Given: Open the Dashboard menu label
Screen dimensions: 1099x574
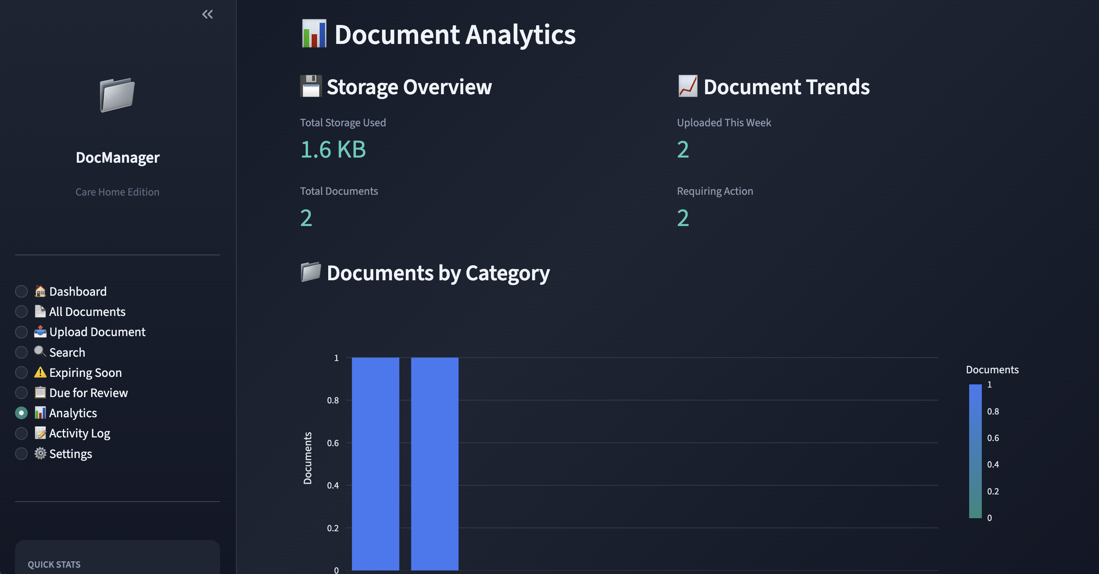Looking at the screenshot, I should pos(78,291).
